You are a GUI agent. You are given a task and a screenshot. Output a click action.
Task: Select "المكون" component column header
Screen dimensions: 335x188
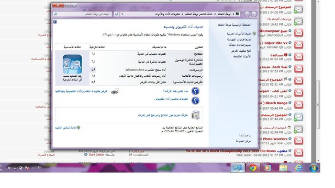[199, 48]
